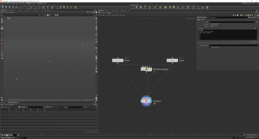Click the current frame number field
The width and height of the screenshot is (259, 139).
15,135
